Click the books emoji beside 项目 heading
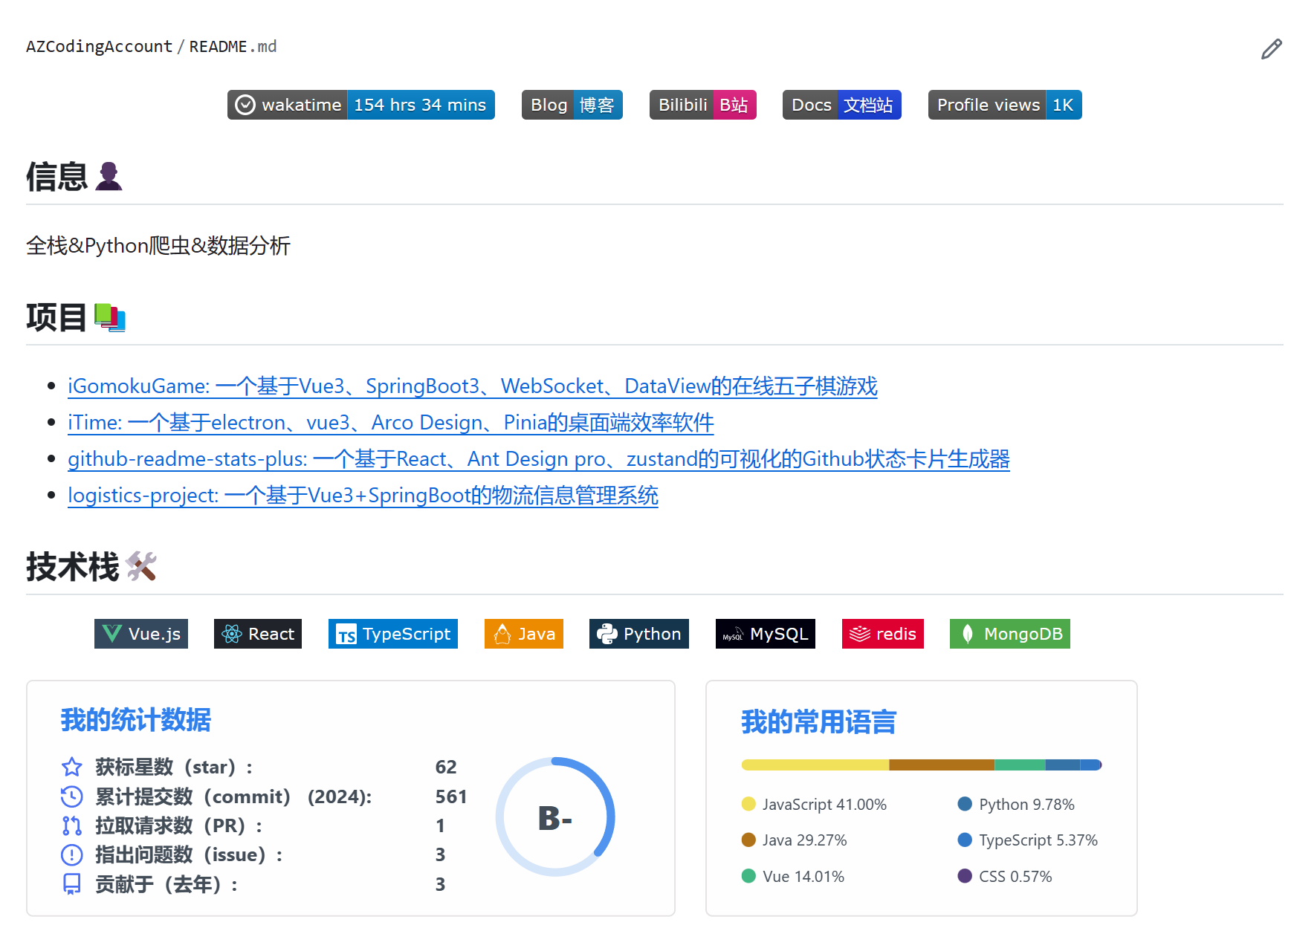1297x928 pixels. pos(110,317)
